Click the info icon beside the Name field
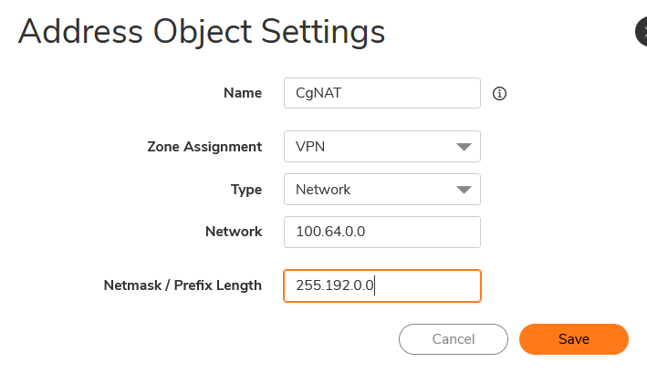 [x=499, y=93]
